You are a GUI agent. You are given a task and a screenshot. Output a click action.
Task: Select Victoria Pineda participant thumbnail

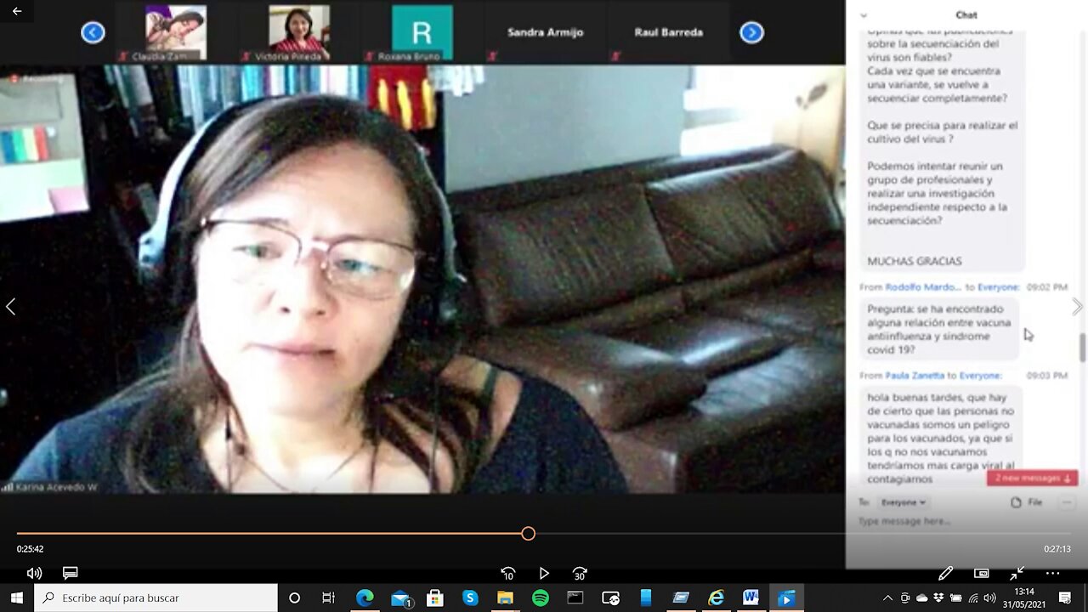pos(299,32)
